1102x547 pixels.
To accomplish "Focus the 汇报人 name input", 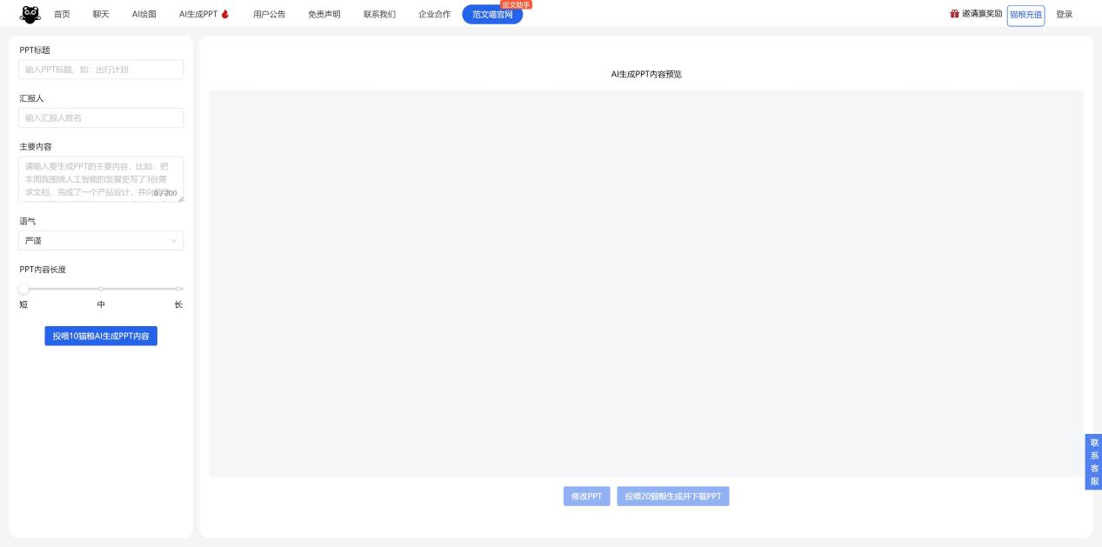I will pos(101,117).
